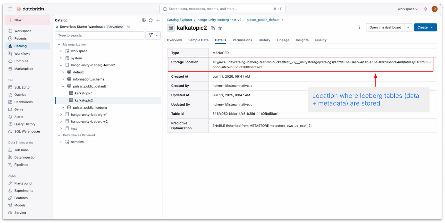The height and width of the screenshot is (223, 445).
Task: Expand the pulsar_public_iceberg schema
Action: click(63, 107)
